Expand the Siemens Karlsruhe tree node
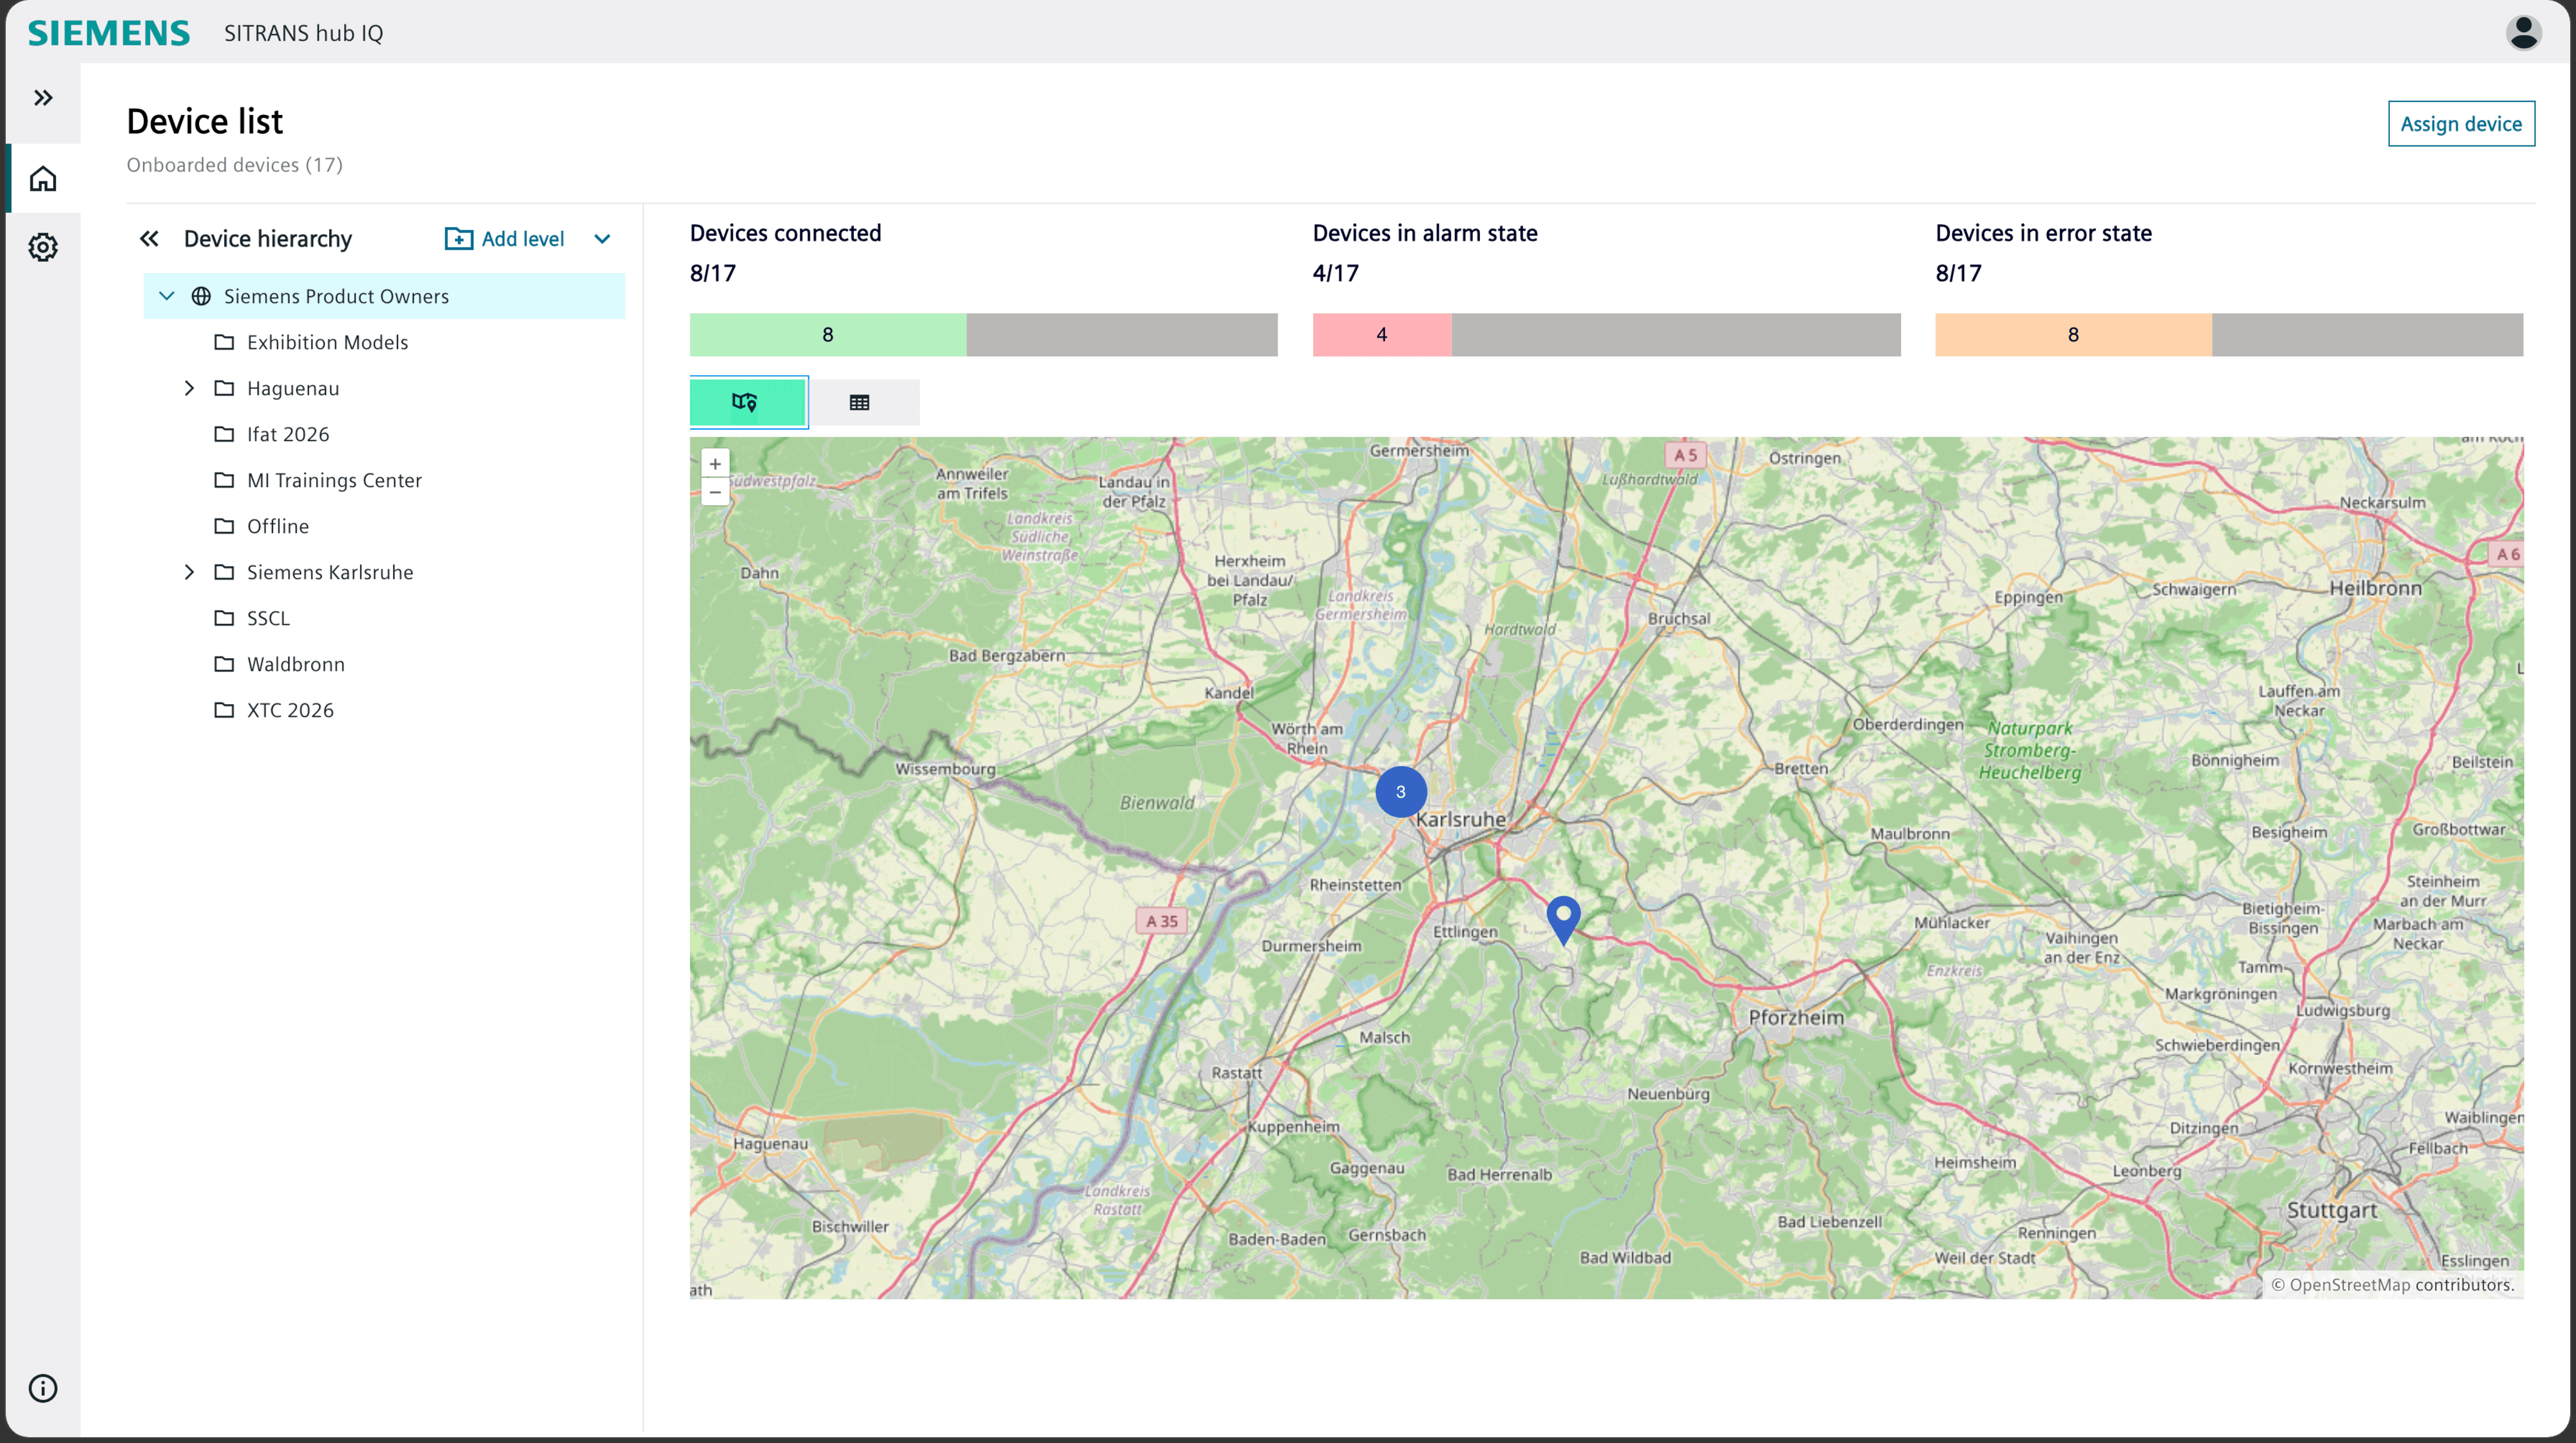2576x1443 pixels. pyautogui.click(x=189, y=572)
